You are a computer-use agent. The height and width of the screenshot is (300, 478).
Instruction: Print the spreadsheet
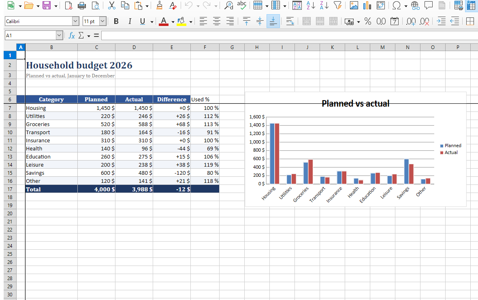click(82, 5)
